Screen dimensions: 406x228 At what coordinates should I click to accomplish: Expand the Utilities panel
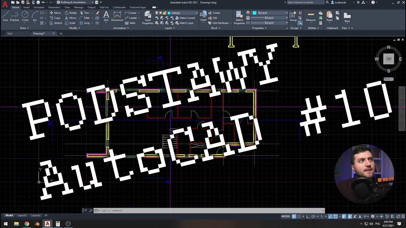(x=313, y=28)
